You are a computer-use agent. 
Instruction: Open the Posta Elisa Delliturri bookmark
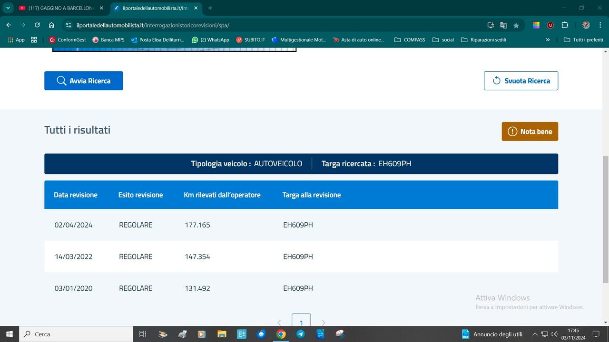(x=157, y=40)
